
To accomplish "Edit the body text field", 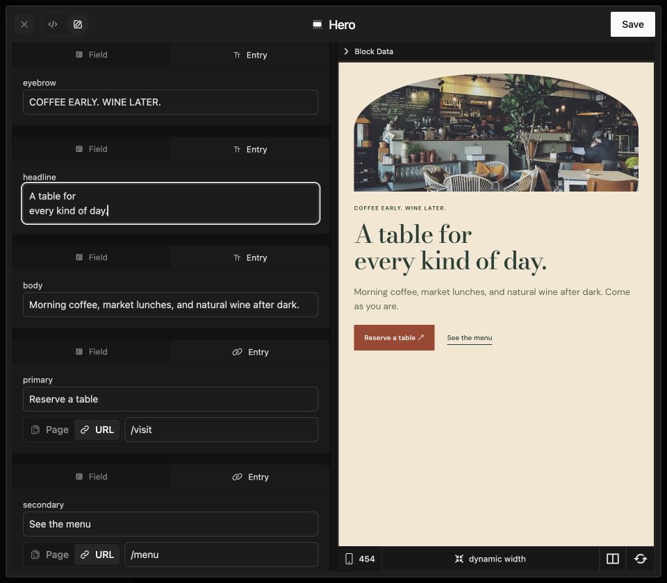I will tap(171, 305).
